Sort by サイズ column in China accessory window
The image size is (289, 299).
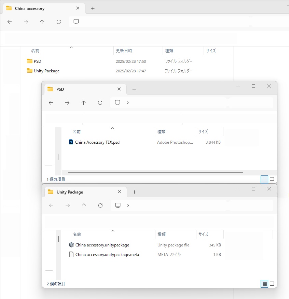click(211, 51)
